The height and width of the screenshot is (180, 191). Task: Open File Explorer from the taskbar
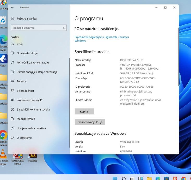pos(149,178)
